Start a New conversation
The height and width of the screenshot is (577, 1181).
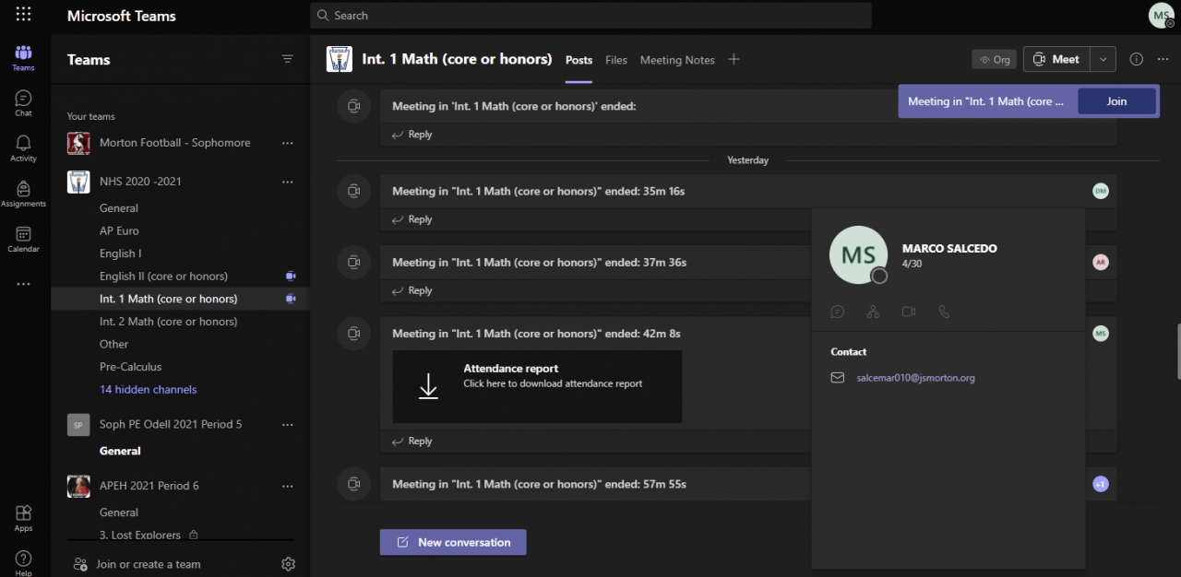pyautogui.click(x=453, y=542)
